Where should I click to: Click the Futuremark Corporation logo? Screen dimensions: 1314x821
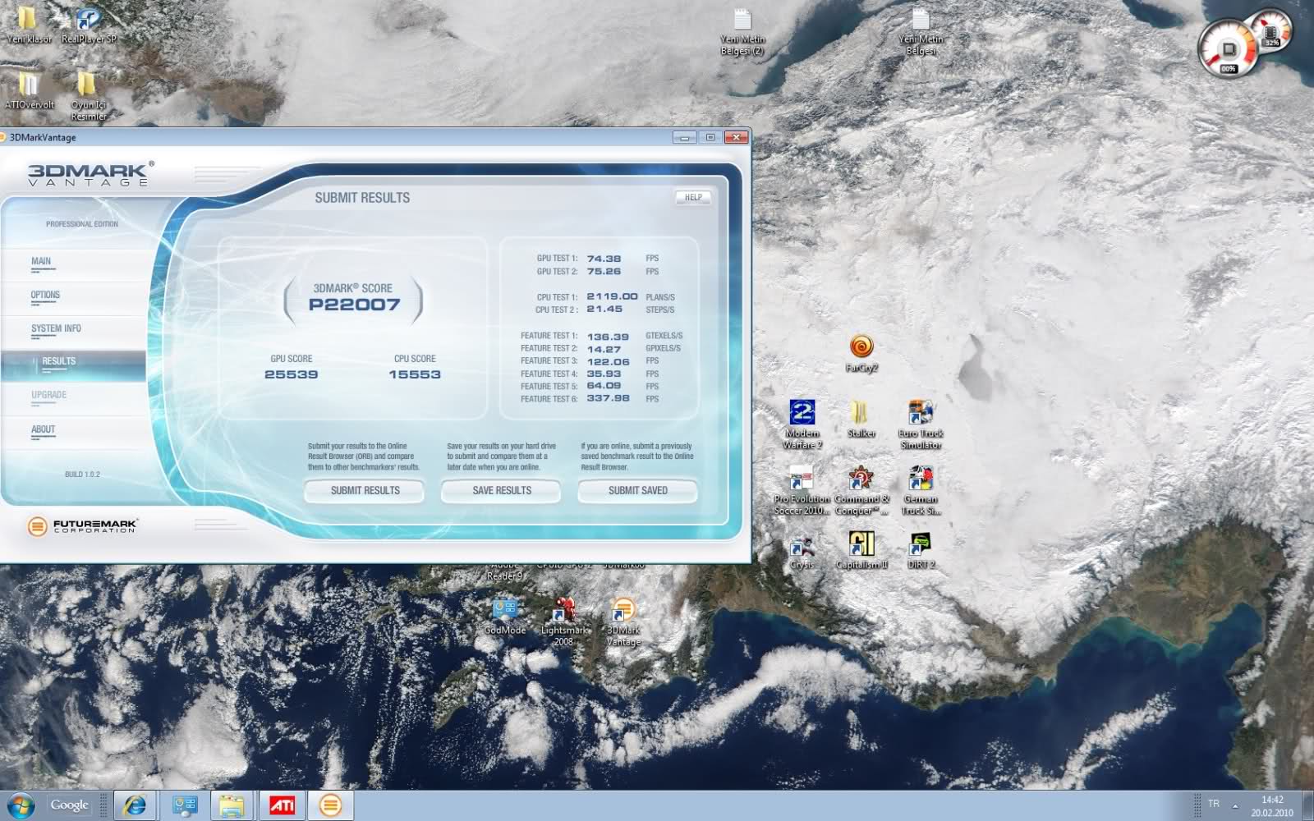[x=82, y=525]
